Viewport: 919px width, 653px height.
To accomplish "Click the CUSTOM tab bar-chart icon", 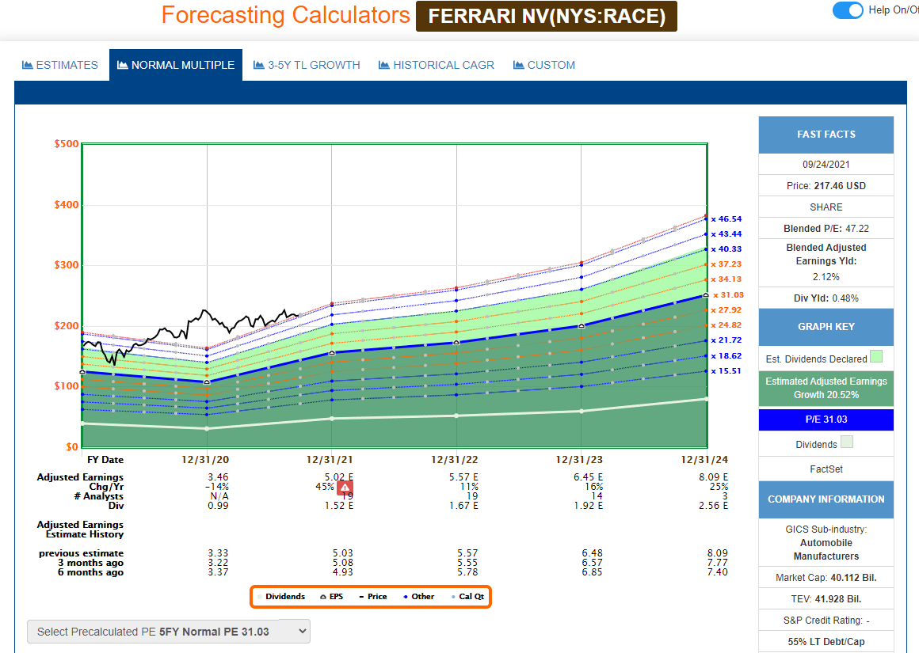I will 518,65.
